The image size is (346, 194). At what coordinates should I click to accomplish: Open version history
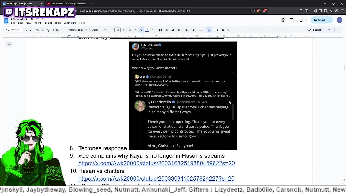pos(283,20)
